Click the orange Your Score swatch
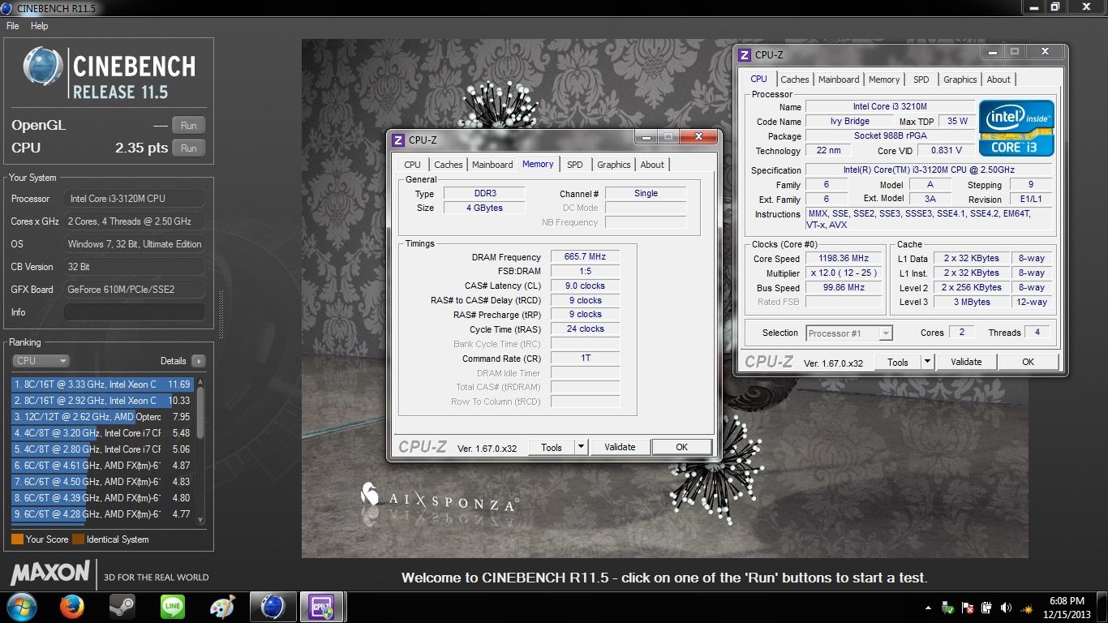The image size is (1108, 623). click(x=17, y=539)
